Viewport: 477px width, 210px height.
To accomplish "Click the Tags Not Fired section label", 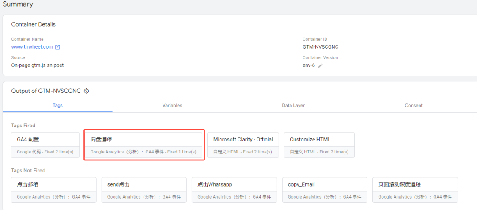I will click(28, 171).
